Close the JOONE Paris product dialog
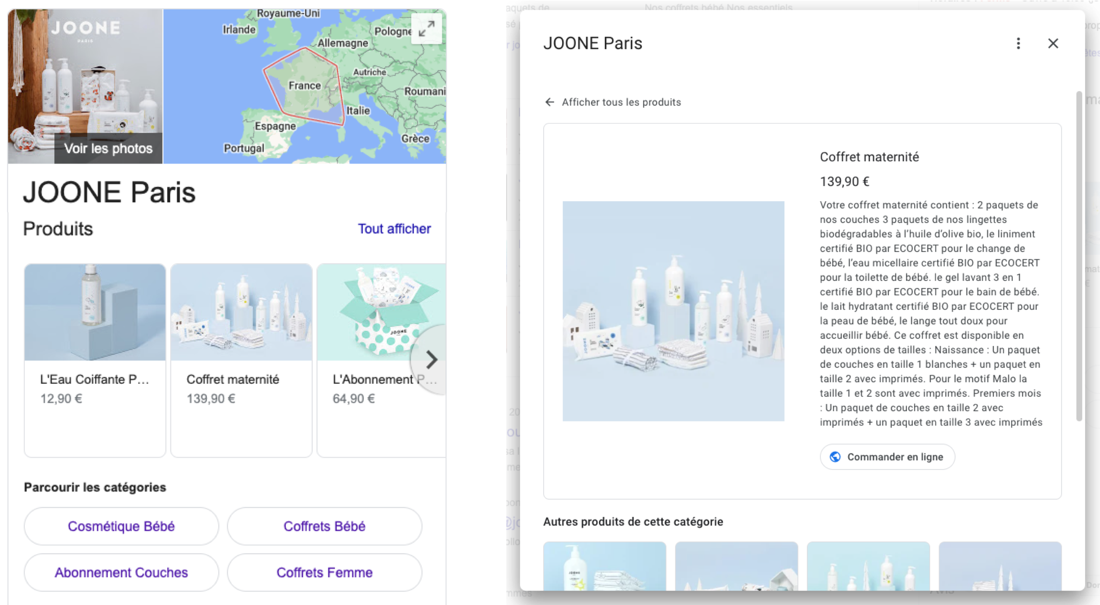This screenshot has width=1100, height=605. [x=1053, y=43]
